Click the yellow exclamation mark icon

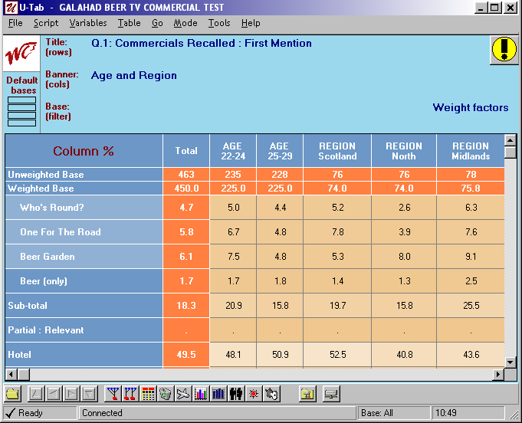click(x=503, y=50)
